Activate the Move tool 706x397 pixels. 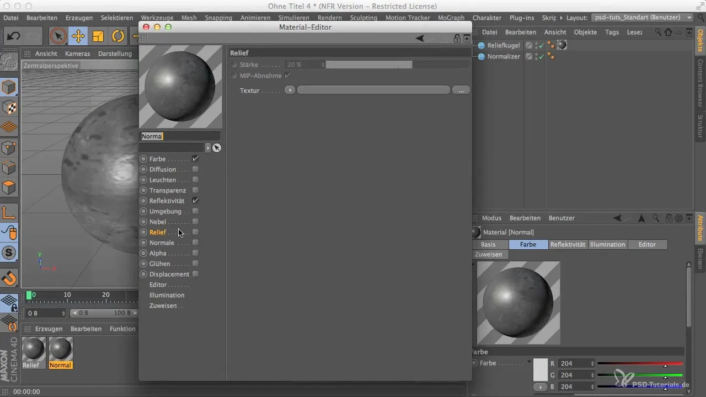pos(78,36)
